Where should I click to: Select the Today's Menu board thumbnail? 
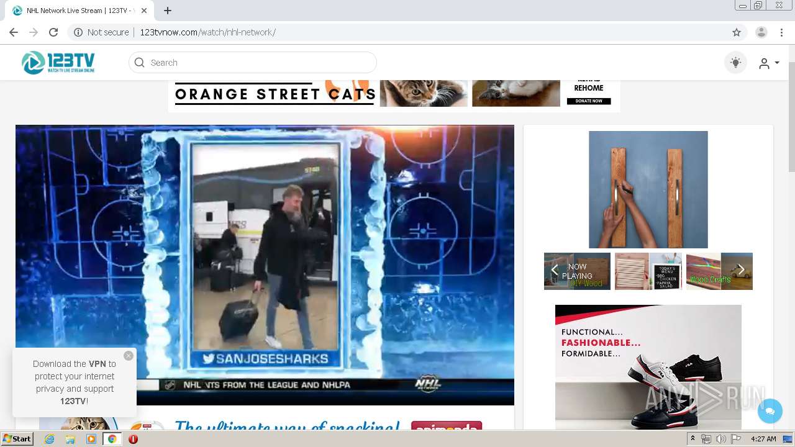click(648, 271)
